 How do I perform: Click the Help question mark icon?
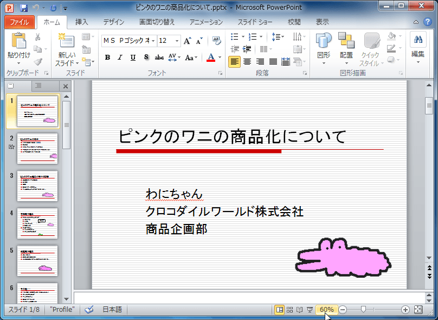pos(427,22)
